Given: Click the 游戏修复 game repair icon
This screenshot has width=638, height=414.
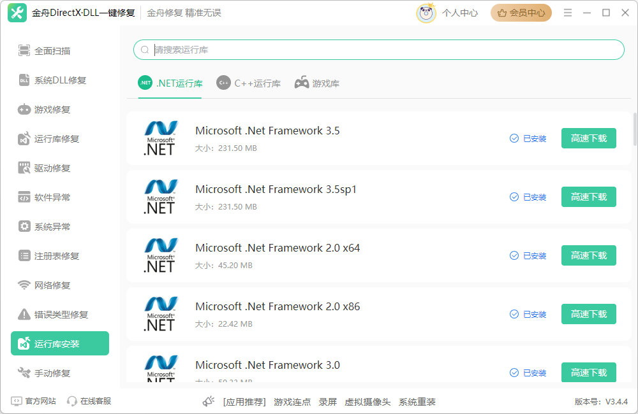Looking at the screenshot, I should click(26, 109).
